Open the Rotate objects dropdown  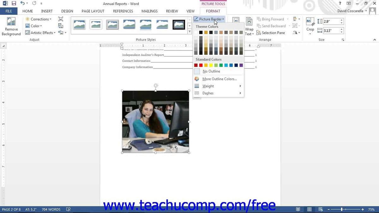click(x=296, y=33)
